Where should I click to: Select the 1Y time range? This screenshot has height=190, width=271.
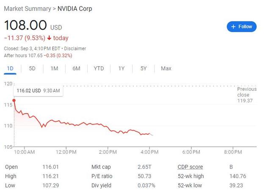(122, 68)
